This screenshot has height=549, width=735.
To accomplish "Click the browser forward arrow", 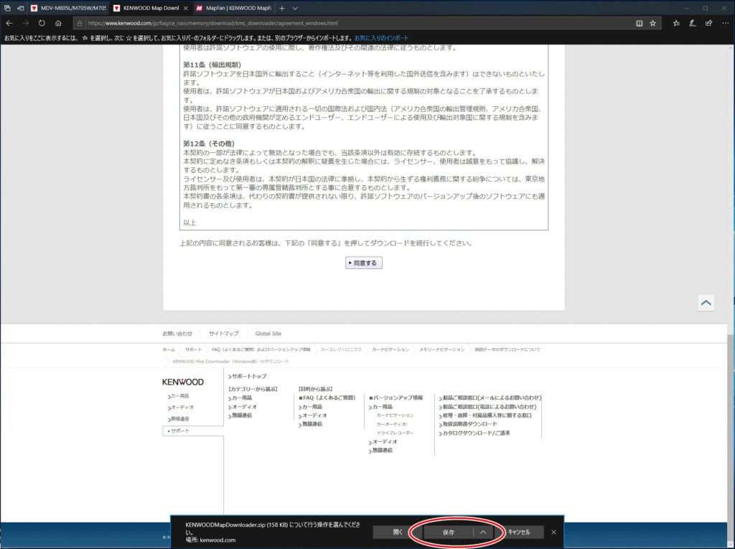I will pyautogui.click(x=26, y=23).
